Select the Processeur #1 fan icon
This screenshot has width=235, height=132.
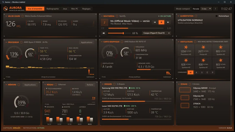pyautogui.click(x=186, y=47)
